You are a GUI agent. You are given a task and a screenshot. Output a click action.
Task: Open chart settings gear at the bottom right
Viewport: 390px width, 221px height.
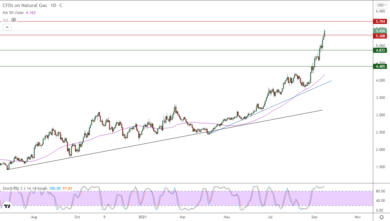point(381,217)
